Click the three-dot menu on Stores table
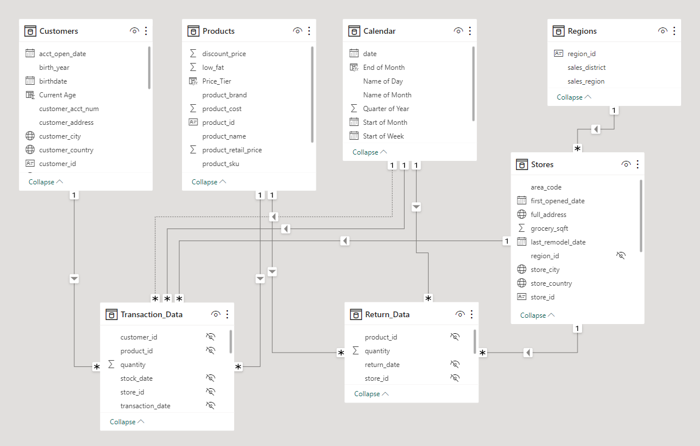The width and height of the screenshot is (700, 446). (x=638, y=164)
